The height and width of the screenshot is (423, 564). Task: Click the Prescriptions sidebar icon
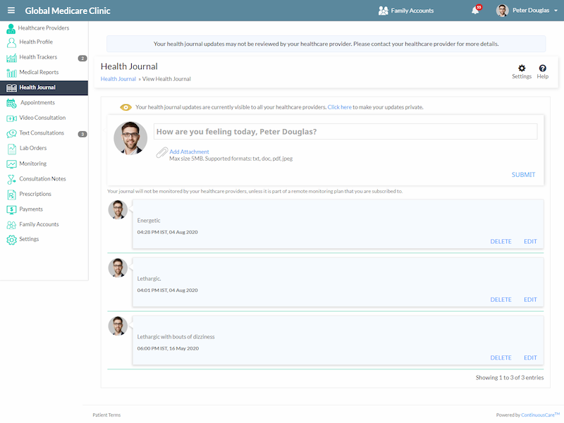11,195
